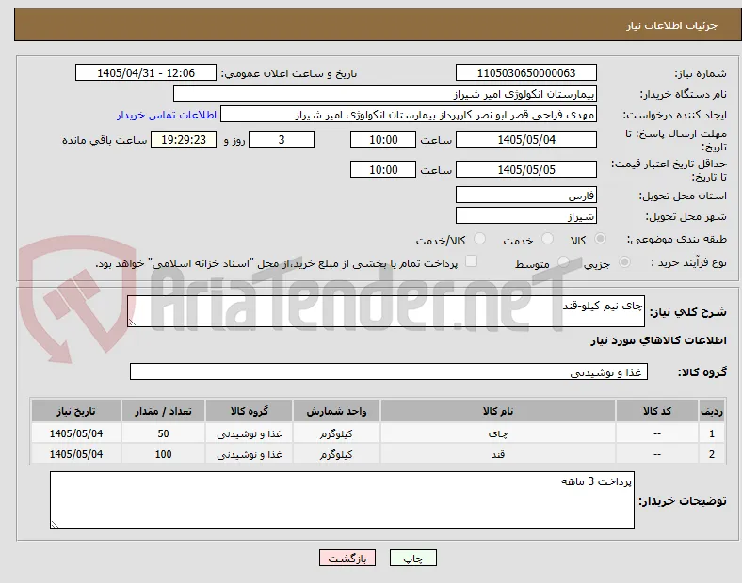This screenshot has height=583, width=742.
Task: Click the resize handle of the شرح کلی نیاز textarea
Action: (x=132, y=322)
